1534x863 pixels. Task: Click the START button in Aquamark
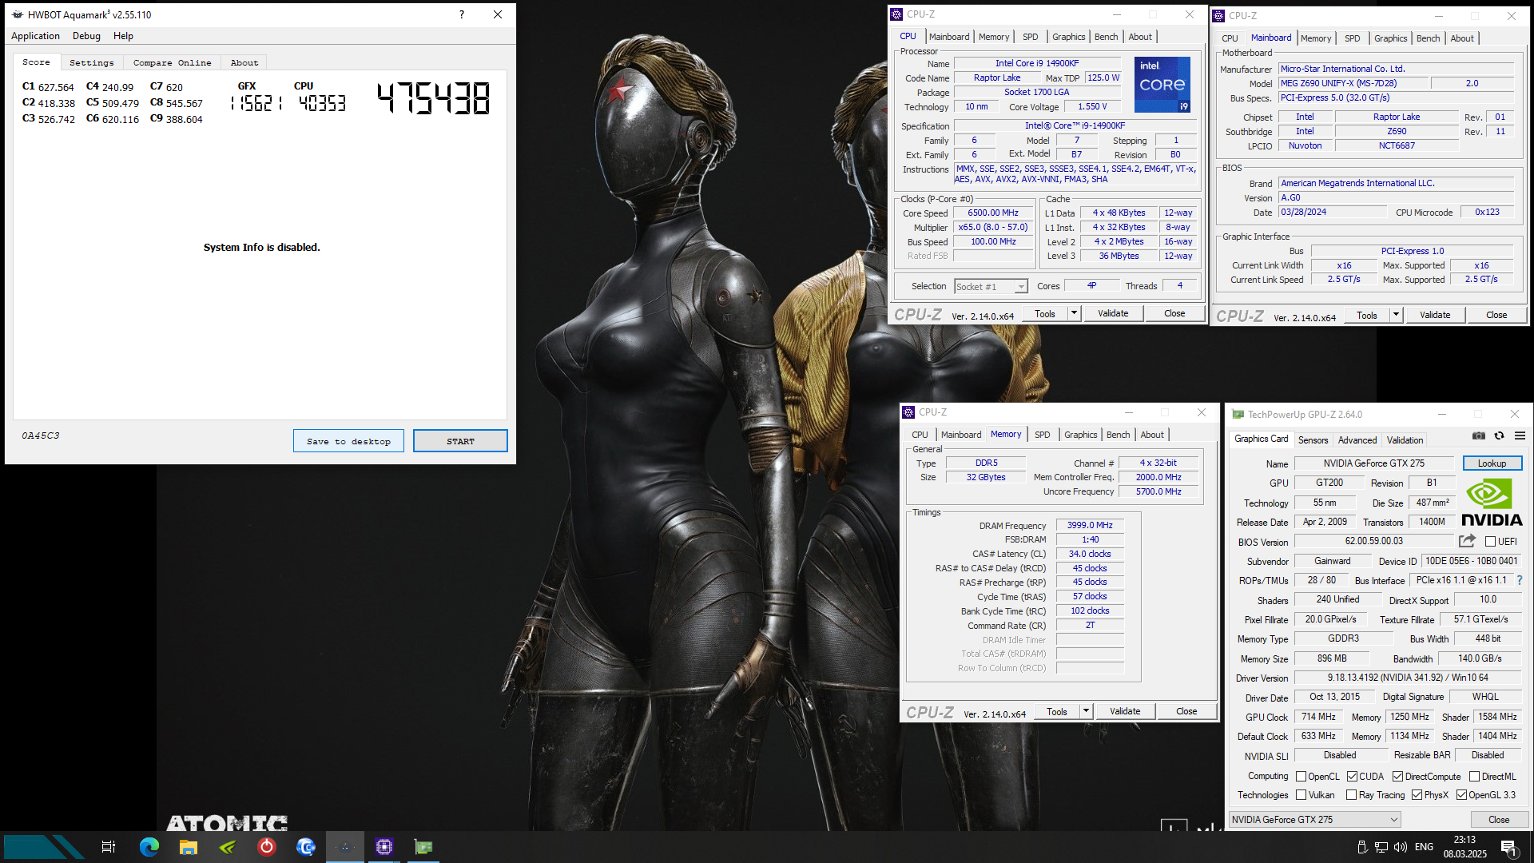pos(460,441)
